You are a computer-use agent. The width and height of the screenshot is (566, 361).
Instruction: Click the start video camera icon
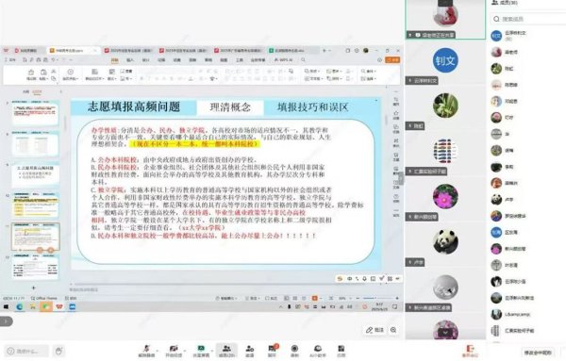coord(174,349)
